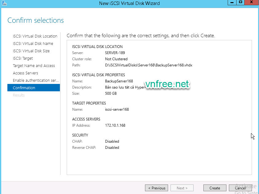Switch to the Target Name and Access step

point(34,66)
